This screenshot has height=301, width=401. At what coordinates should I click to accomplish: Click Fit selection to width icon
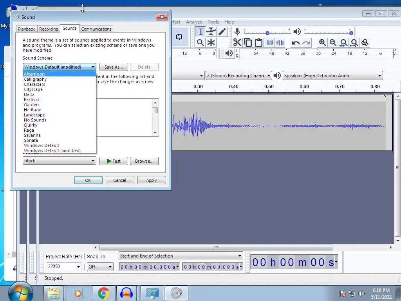pyautogui.click(x=344, y=42)
